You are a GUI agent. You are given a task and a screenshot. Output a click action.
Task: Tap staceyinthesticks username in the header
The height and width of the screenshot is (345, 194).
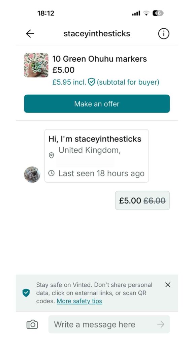click(x=97, y=33)
